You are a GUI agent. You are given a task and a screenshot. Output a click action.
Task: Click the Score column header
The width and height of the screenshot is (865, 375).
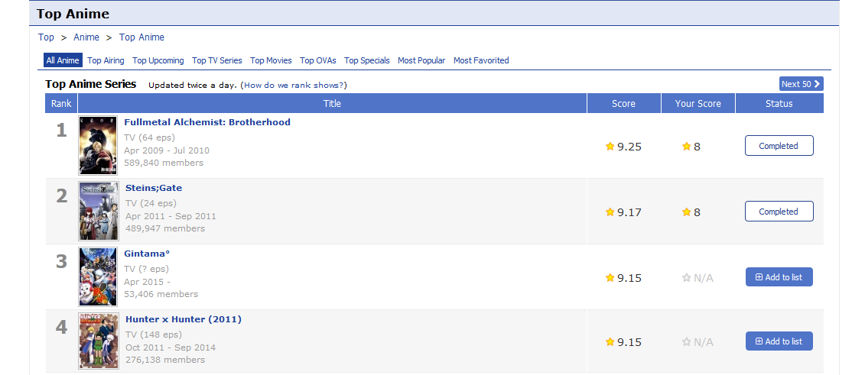click(x=623, y=103)
